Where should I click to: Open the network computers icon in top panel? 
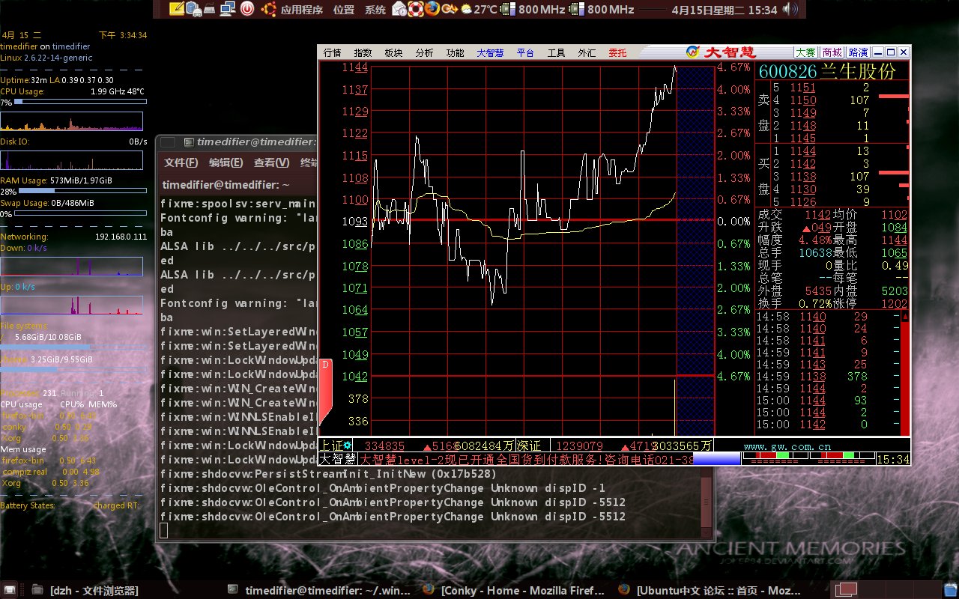(x=228, y=9)
